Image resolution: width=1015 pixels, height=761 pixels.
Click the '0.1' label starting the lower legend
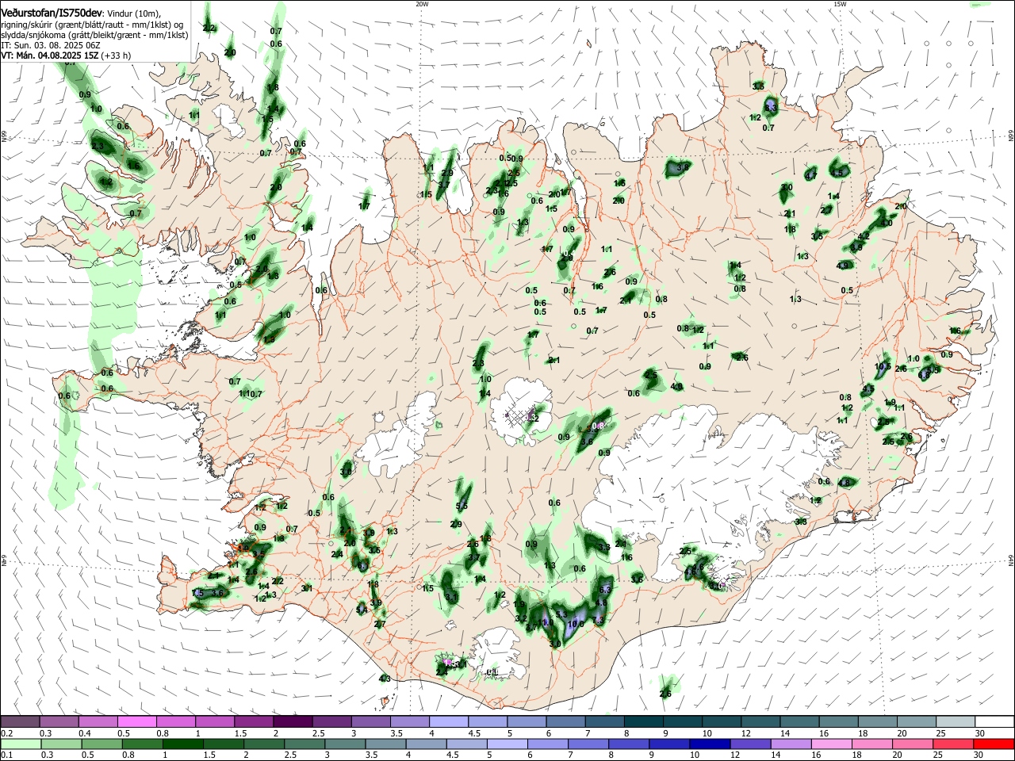coord(6,755)
